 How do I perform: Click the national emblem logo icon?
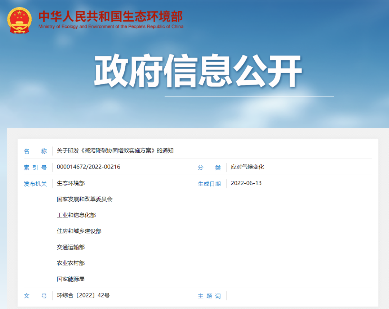(x=19, y=20)
